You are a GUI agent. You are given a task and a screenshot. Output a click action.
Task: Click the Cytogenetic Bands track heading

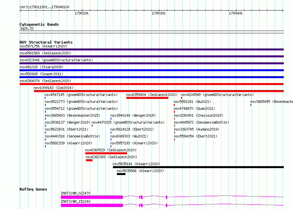(x=39, y=24)
